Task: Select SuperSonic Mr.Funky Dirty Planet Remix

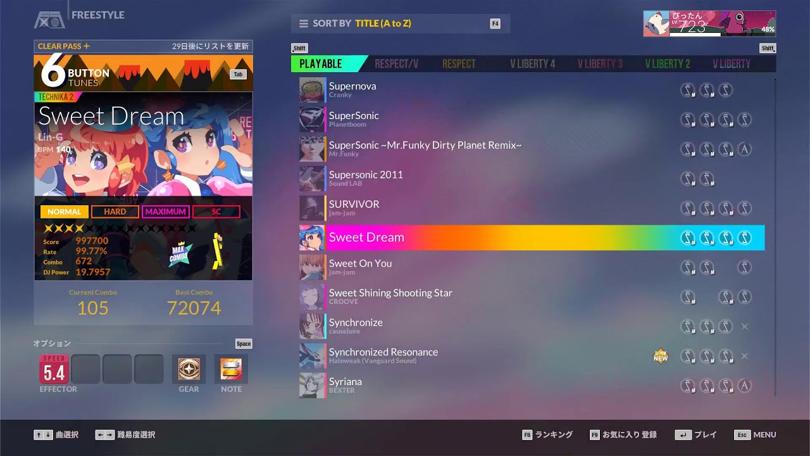Action: (x=532, y=149)
